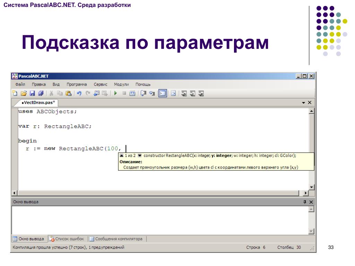355x266 pixels.
Task: Open the Программа menu
Action: (x=77, y=85)
